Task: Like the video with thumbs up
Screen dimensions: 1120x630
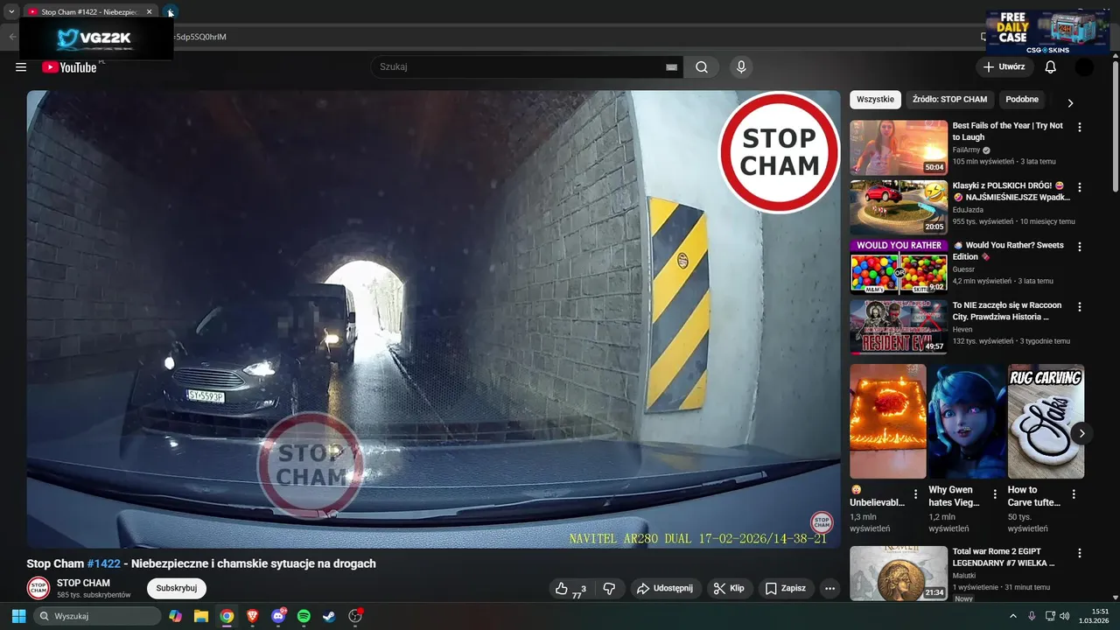Action: (570, 589)
